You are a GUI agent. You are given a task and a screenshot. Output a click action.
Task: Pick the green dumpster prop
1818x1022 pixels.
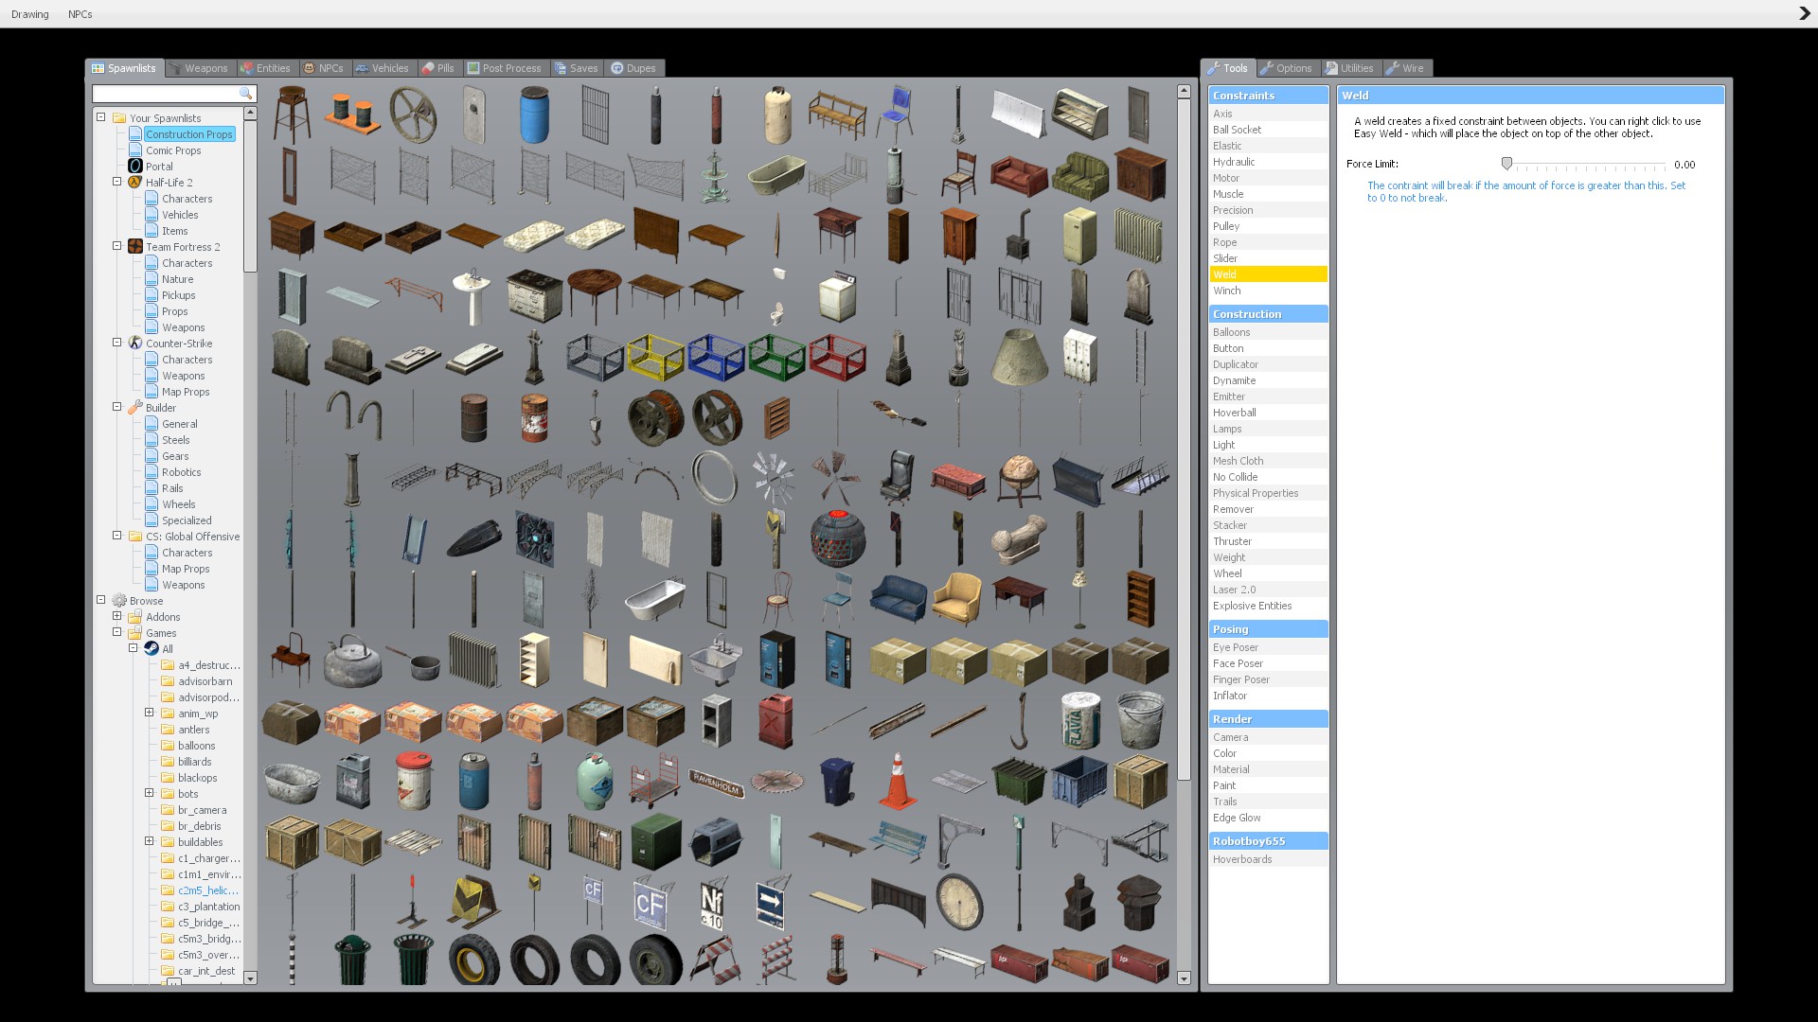tap(1019, 781)
